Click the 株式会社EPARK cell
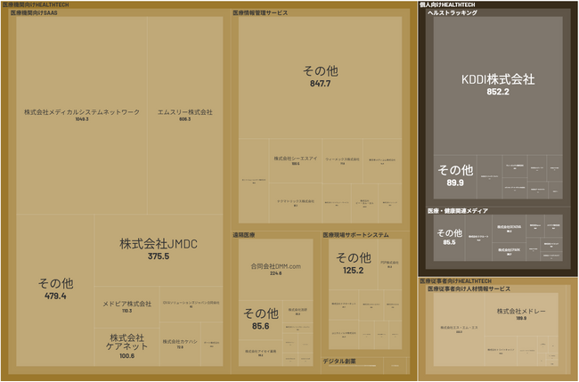This screenshot has width=579, height=382. (x=510, y=252)
